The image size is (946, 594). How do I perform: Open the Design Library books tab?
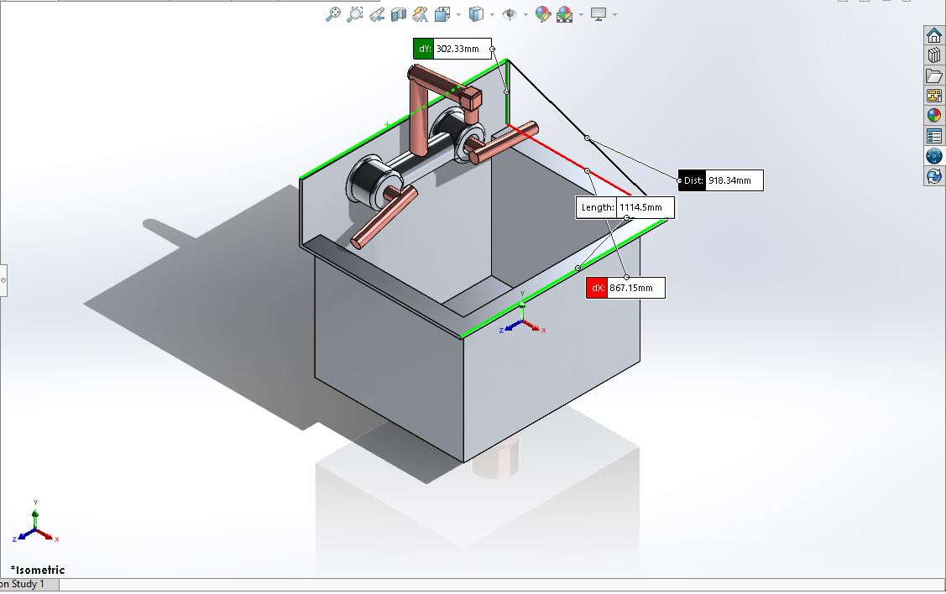(x=934, y=55)
